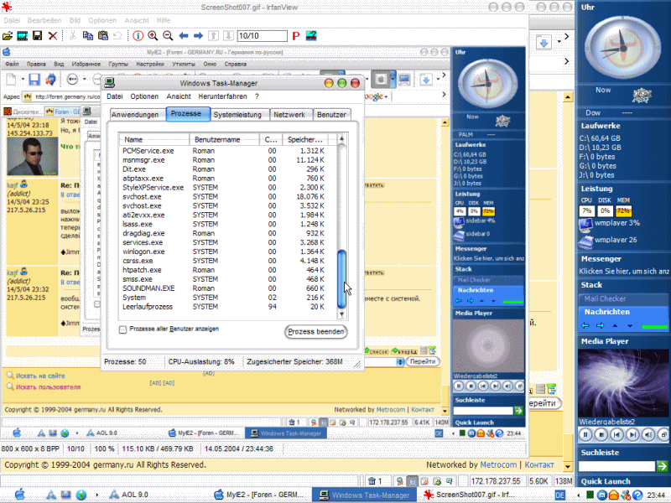Show image information via the red i icon

pyautogui.click(x=138, y=36)
